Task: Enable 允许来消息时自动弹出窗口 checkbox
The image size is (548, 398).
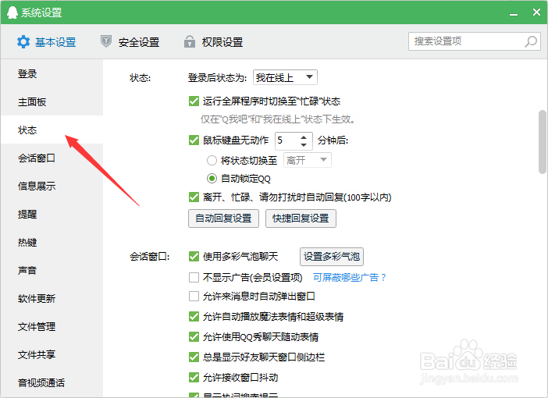Action: point(194,297)
